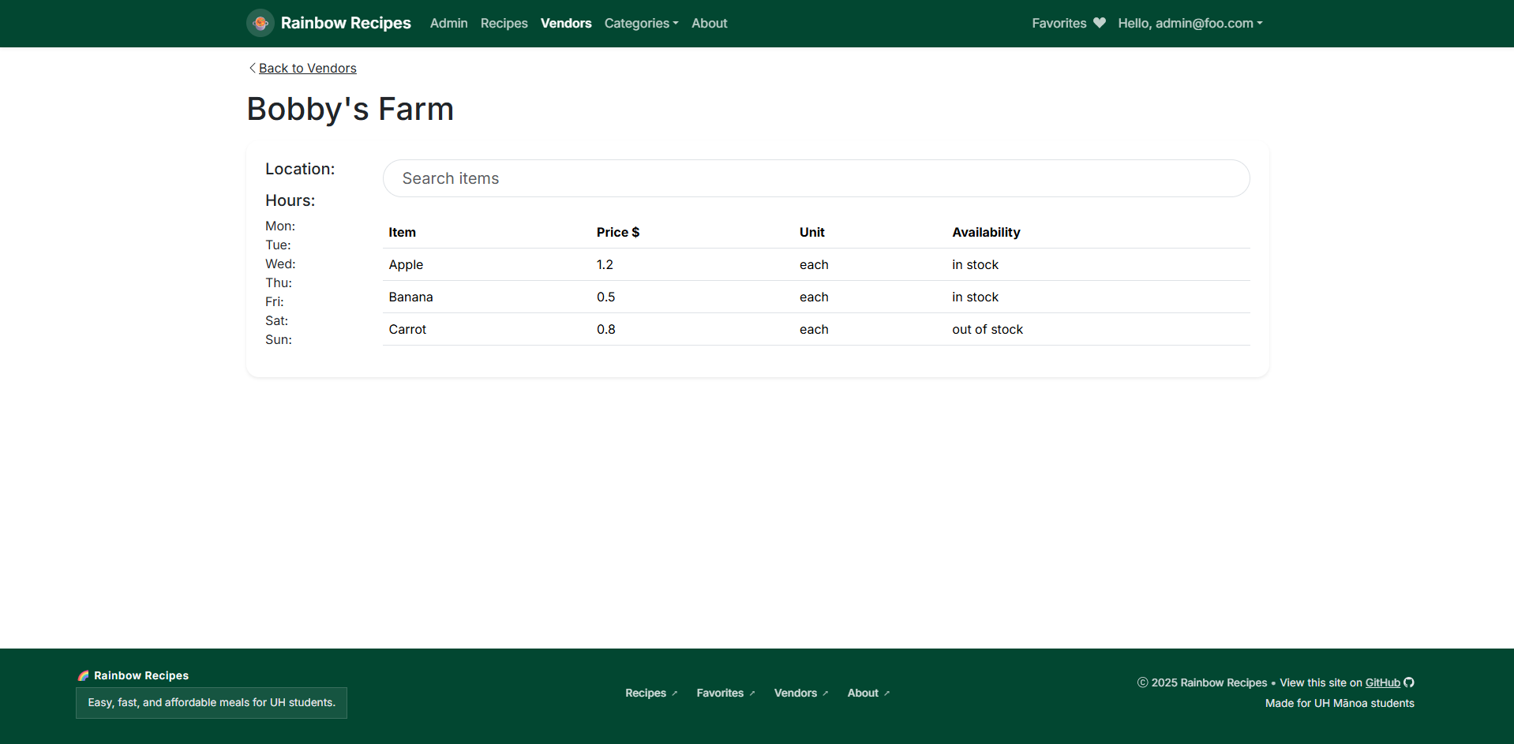Expand the Categories dropdown menu
This screenshot has height=744, width=1514.
(641, 24)
